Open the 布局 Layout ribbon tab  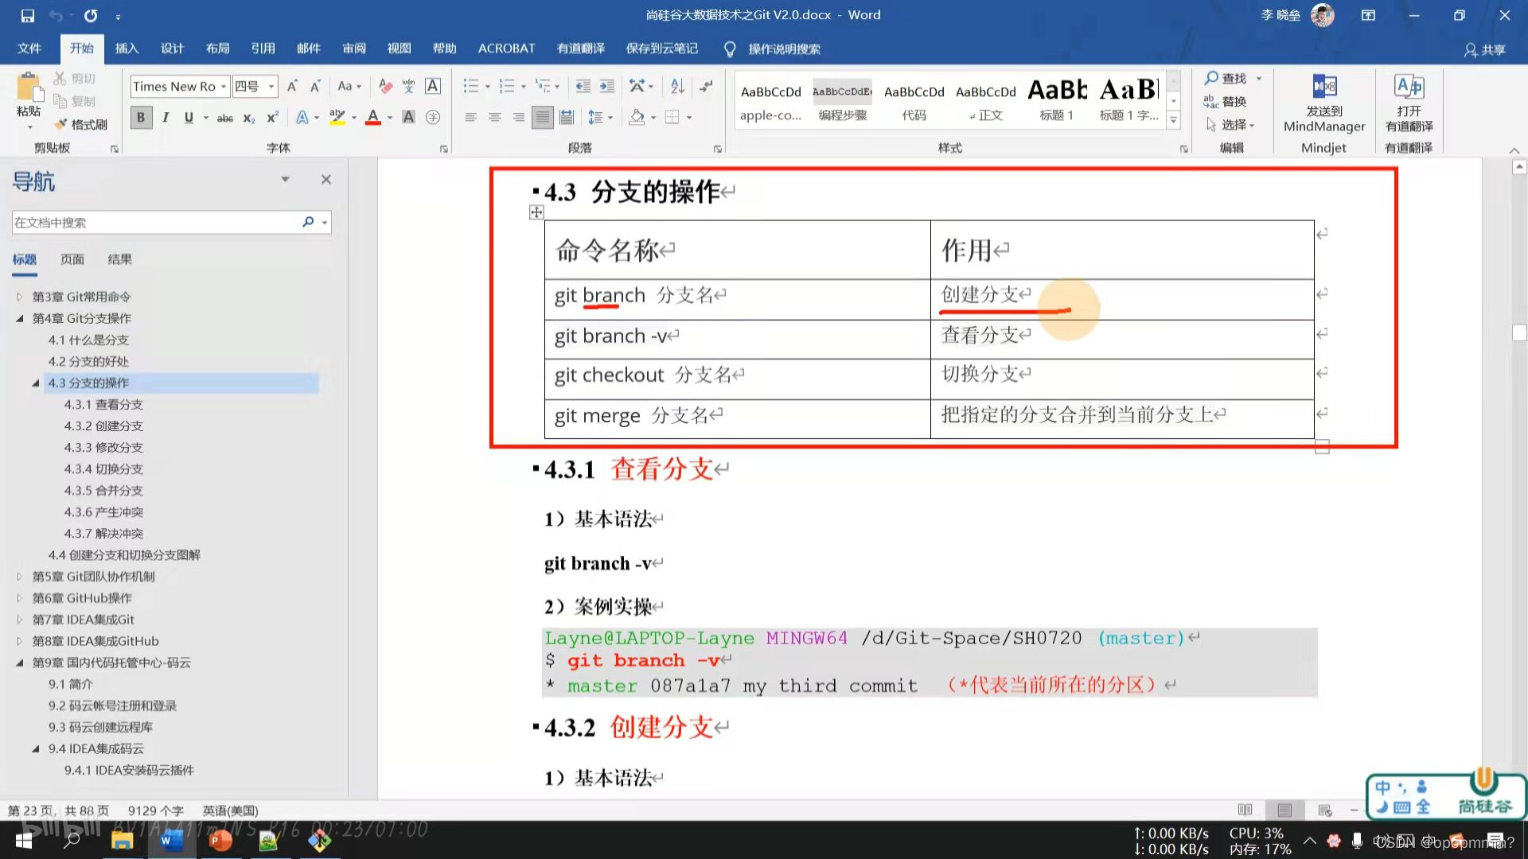click(x=217, y=49)
